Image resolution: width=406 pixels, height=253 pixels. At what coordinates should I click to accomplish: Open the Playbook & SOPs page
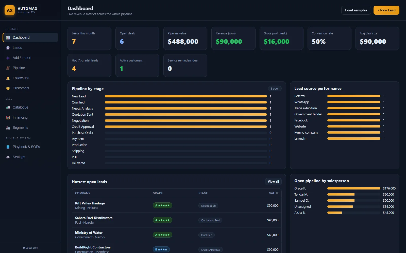point(30,147)
